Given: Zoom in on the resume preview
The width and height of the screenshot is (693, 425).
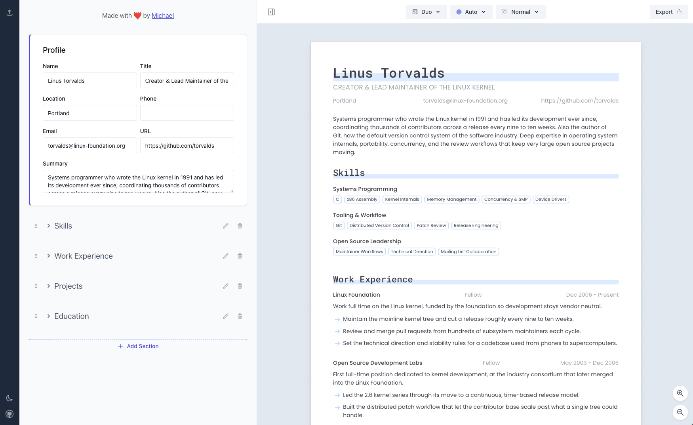Looking at the screenshot, I should coord(680,393).
